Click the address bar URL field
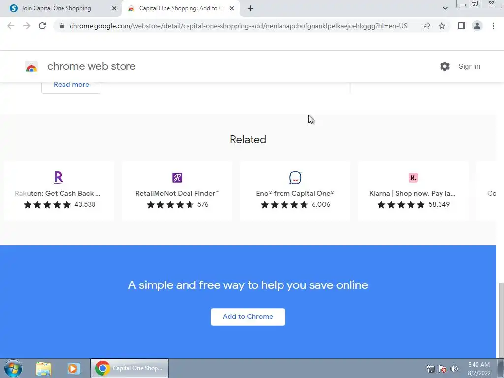This screenshot has height=378, width=504. pyautogui.click(x=239, y=26)
